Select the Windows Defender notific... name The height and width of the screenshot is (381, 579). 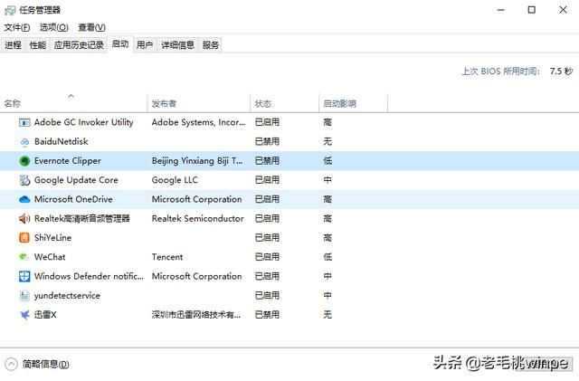click(89, 276)
